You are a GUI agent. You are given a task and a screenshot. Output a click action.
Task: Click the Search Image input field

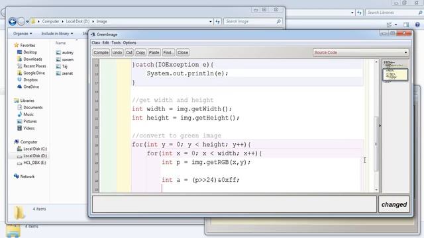(x=252, y=21)
